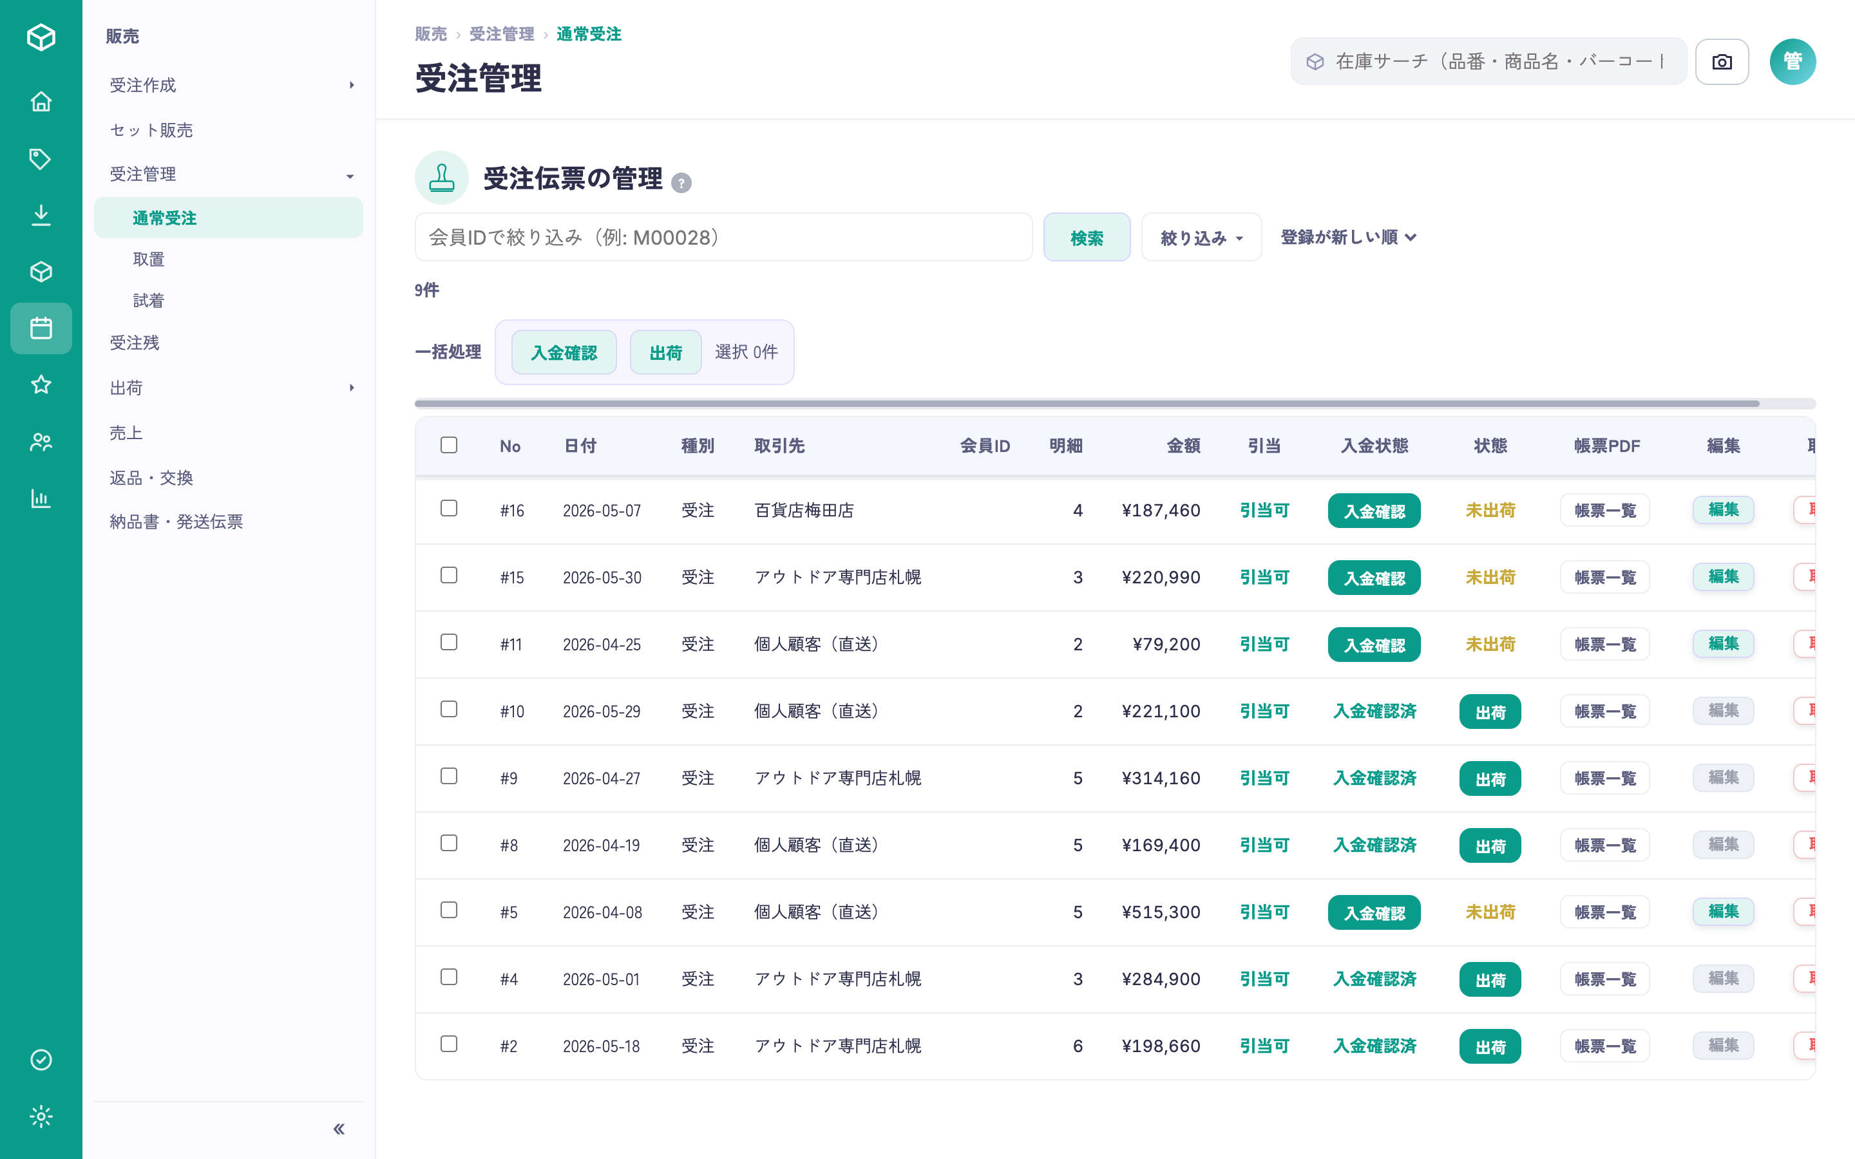Screen dimensions: 1855x1159
Task: Click the check-circle icon in sidebar
Action: pyautogui.click(x=41, y=1060)
